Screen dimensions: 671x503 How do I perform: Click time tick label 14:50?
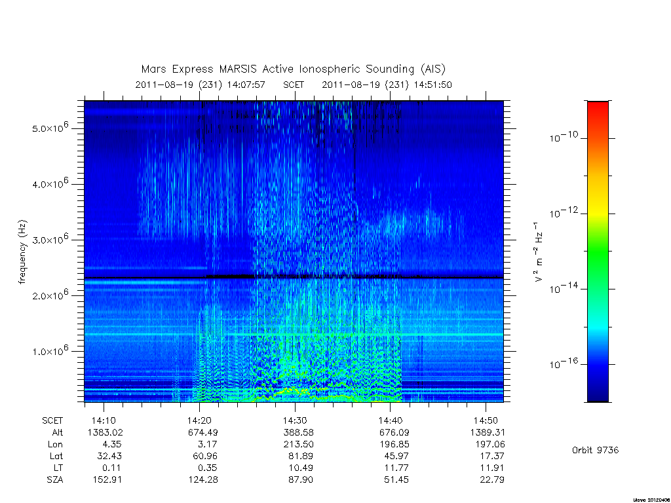[486, 421]
